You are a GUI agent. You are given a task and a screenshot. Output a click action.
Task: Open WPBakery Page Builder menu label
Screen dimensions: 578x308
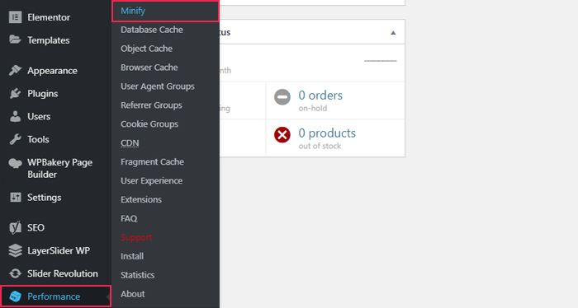tap(59, 168)
